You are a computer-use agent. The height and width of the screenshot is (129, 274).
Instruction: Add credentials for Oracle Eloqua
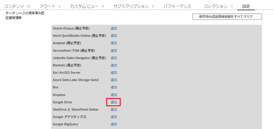pyautogui.click(x=114, y=28)
